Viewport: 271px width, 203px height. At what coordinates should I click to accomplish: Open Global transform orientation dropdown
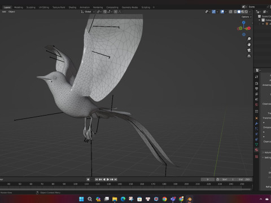coord(88,12)
